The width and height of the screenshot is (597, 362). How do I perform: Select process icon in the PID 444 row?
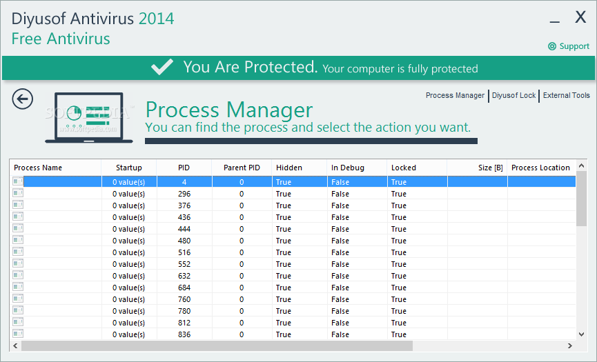point(18,229)
